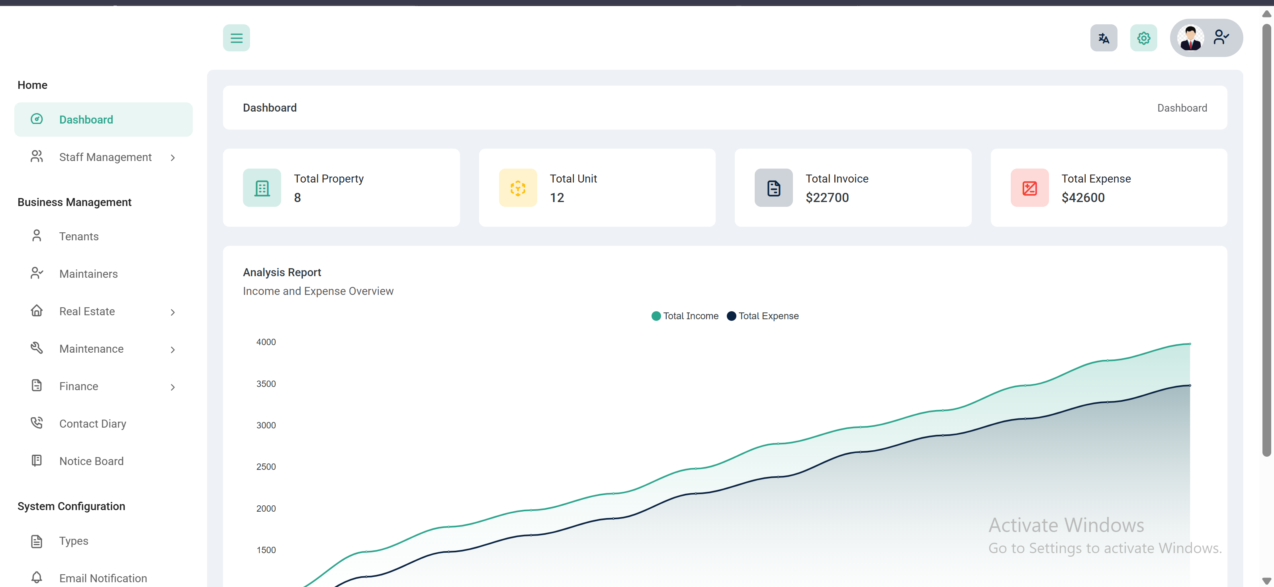Open the Real Estate menu item
This screenshot has height=587, width=1274.
point(104,311)
